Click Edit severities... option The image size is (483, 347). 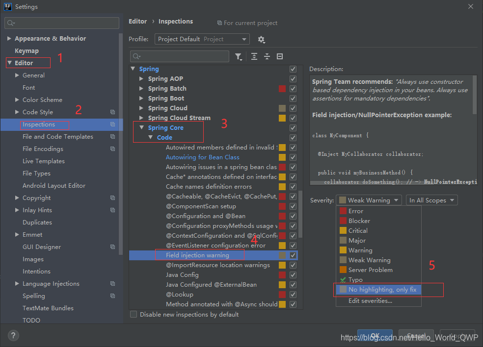tap(378, 301)
